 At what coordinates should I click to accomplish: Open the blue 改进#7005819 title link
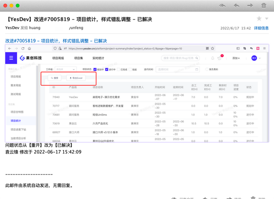tap(56, 41)
